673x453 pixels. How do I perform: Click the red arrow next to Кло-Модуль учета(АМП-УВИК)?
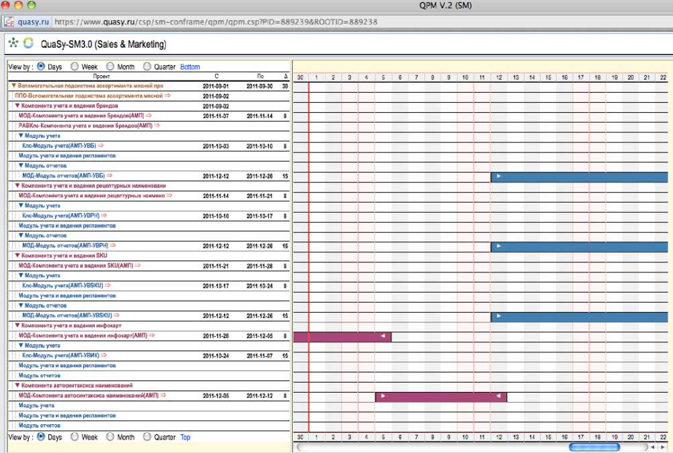point(104,355)
